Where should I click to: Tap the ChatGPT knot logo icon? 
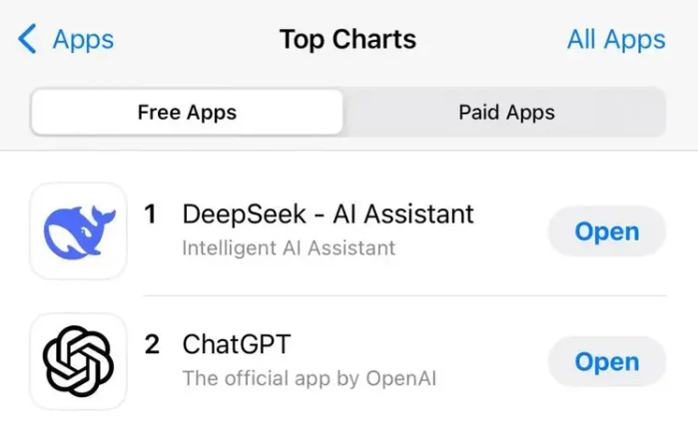(x=78, y=361)
